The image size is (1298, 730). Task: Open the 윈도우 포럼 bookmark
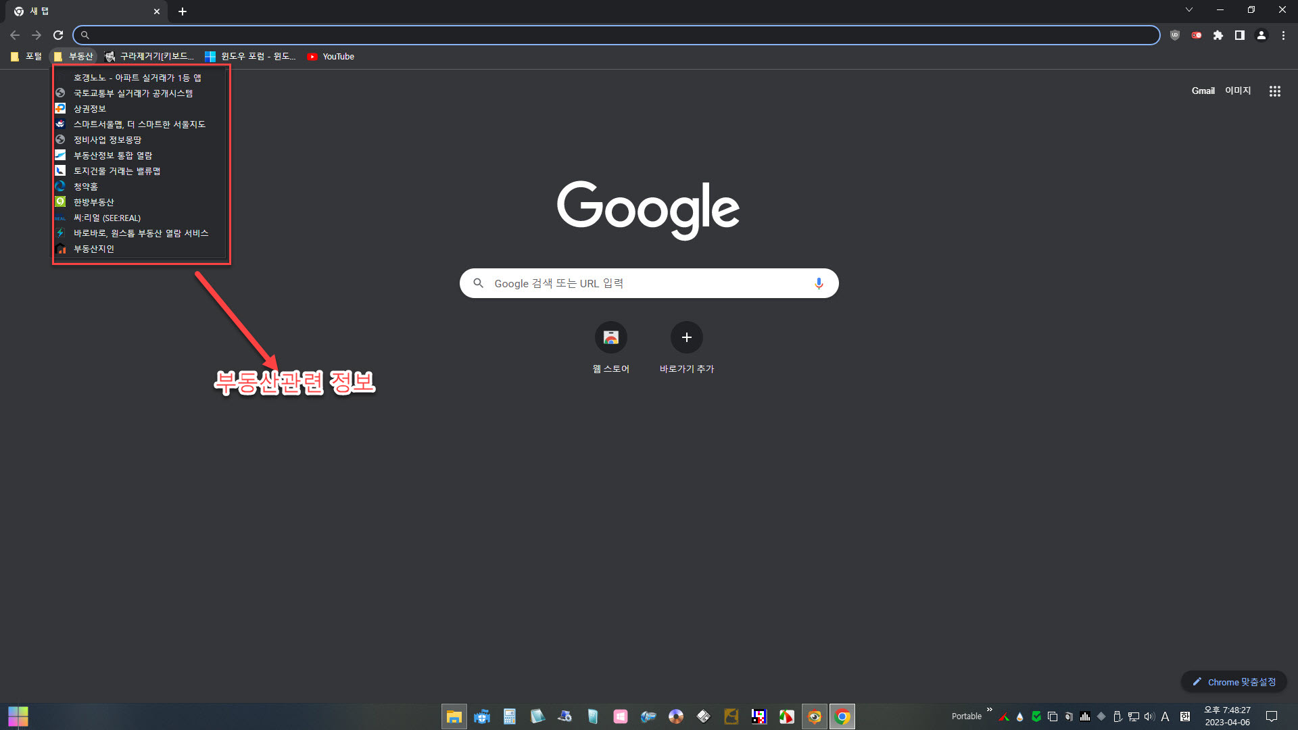click(251, 57)
